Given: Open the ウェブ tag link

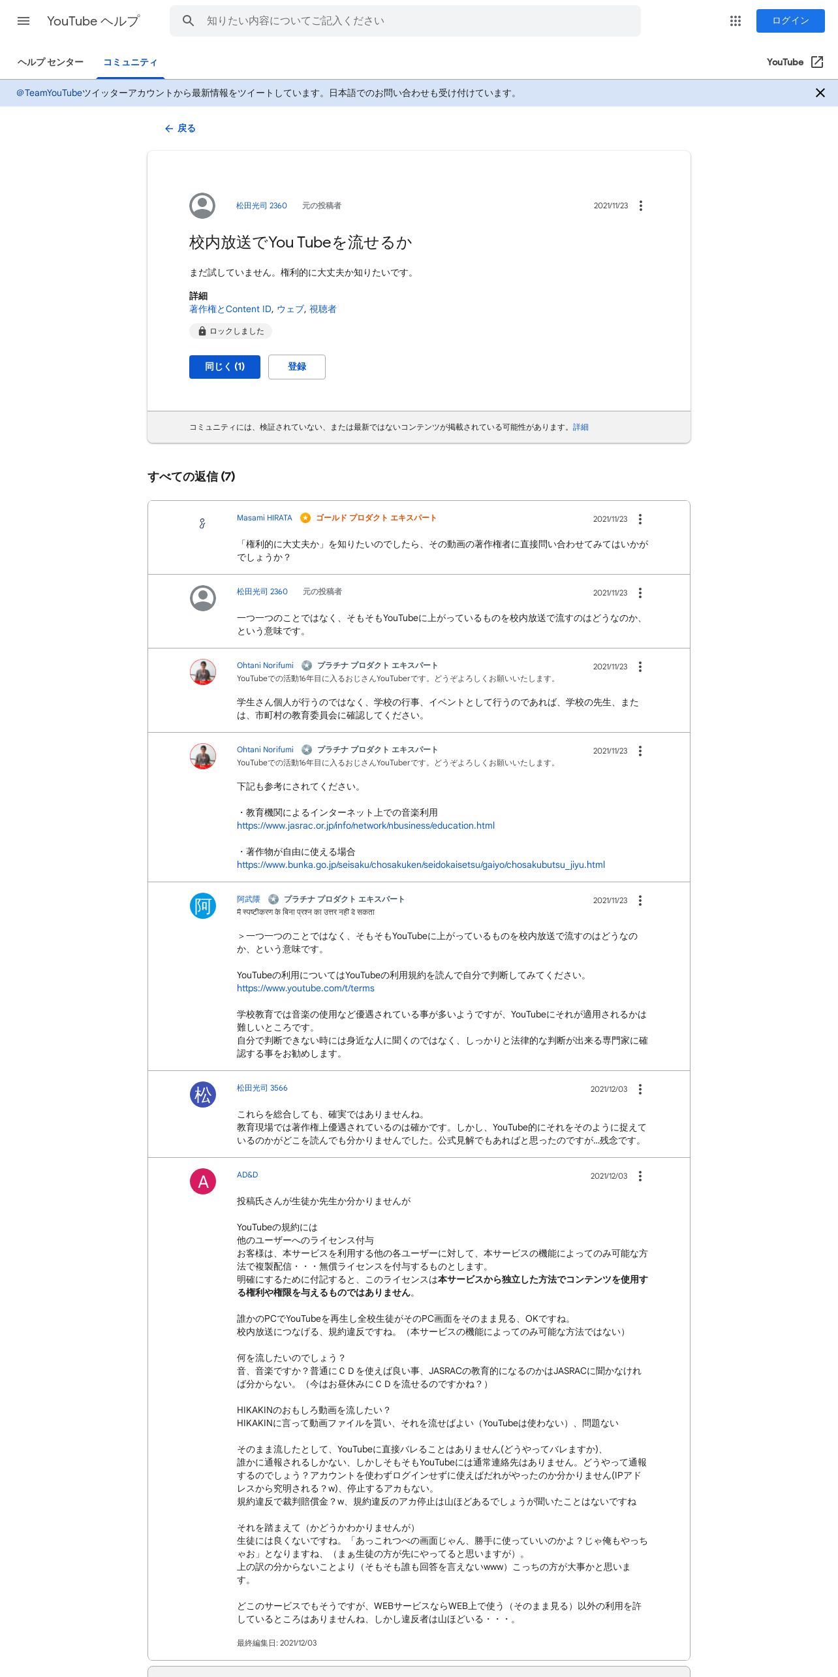Looking at the screenshot, I should point(290,309).
